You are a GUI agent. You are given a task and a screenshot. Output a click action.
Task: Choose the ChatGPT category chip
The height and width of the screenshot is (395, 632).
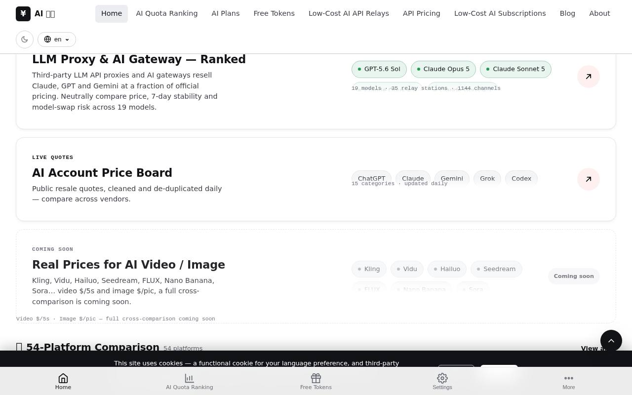[372, 178]
